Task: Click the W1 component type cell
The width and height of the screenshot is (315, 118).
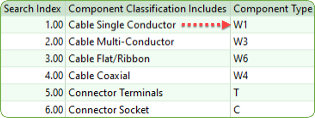Action: tap(272, 25)
